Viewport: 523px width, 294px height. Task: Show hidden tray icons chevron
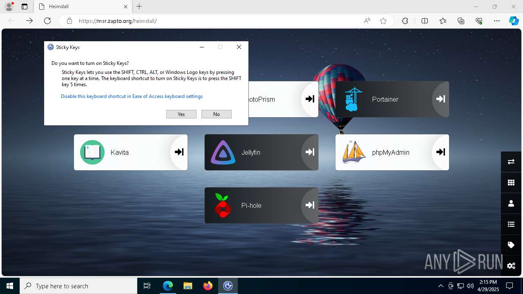coord(440,286)
